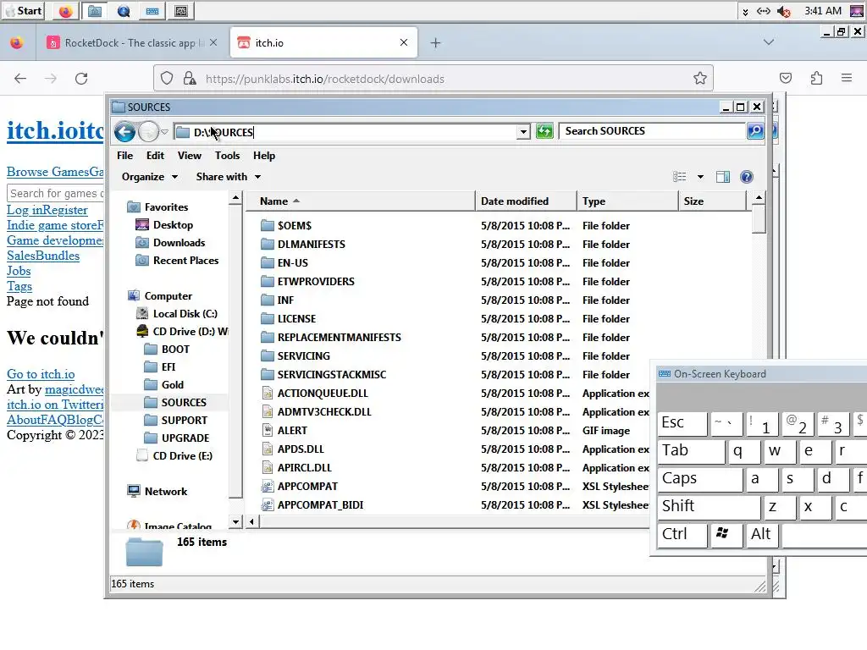Click the Firefox icon in the top taskbar
This screenshot has height=650, width=867.
[65, 11]
